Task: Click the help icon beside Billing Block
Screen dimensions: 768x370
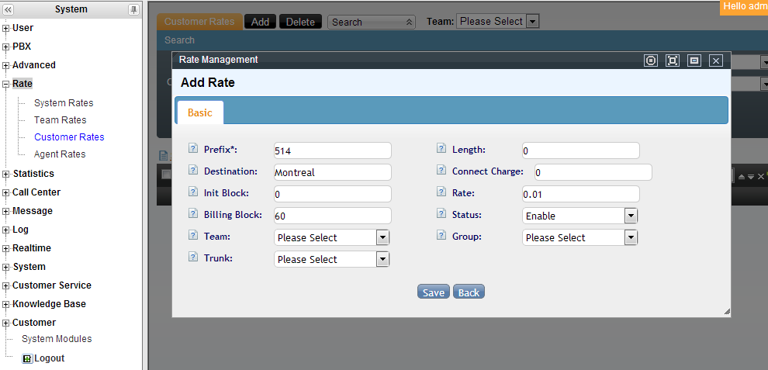Action: 193,215
